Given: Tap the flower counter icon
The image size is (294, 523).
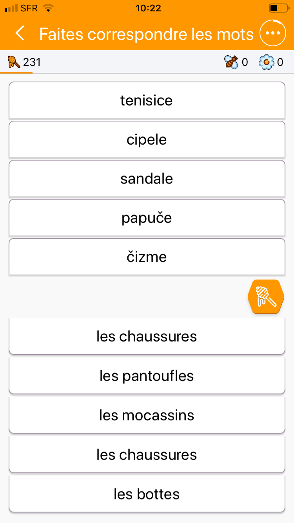Looking at the screenshot, I should [x=266, y=62].
